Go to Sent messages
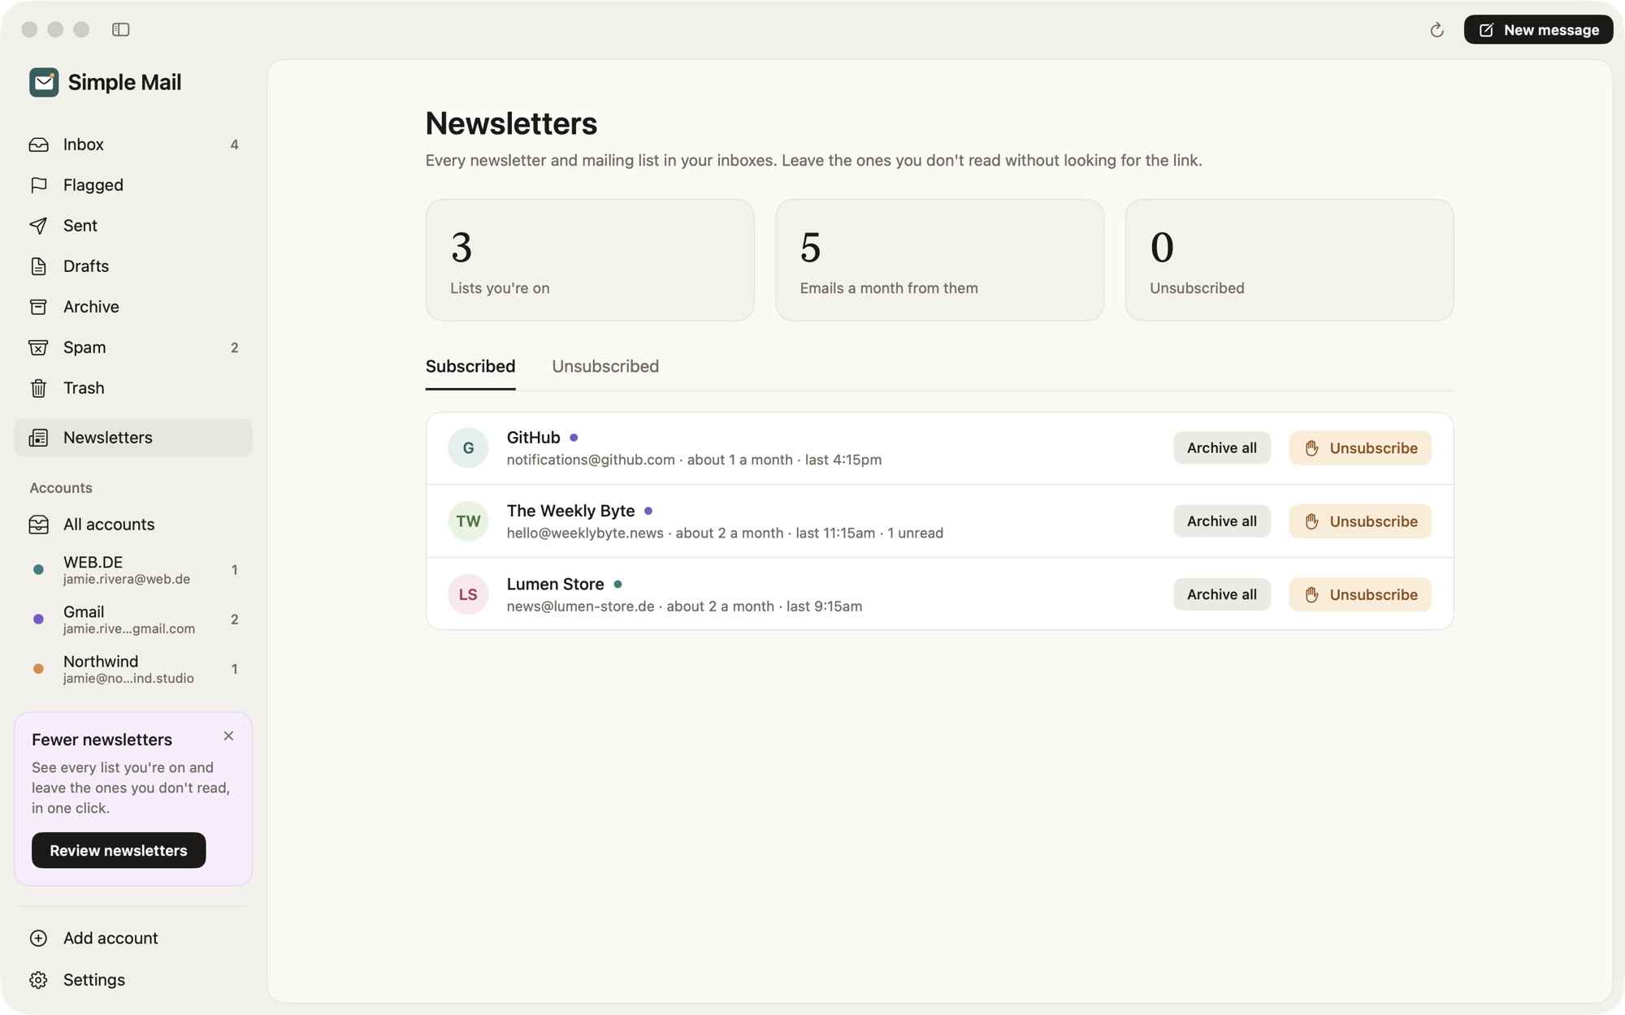The width and height of the screenshot is (1625, 1015). pos(133,226)
